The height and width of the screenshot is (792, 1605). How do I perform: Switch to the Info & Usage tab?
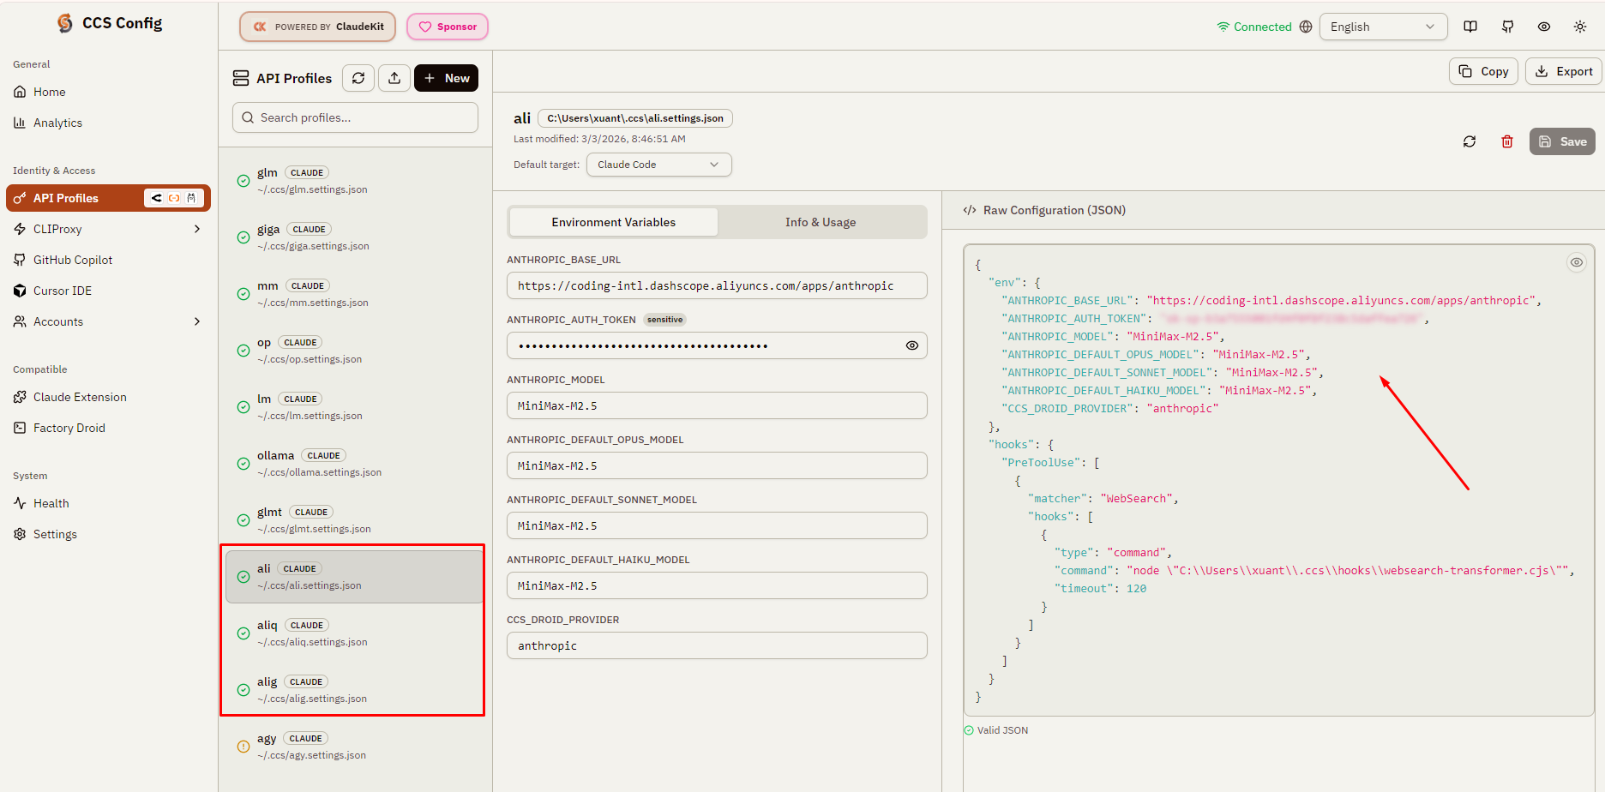tap(821, 222)
